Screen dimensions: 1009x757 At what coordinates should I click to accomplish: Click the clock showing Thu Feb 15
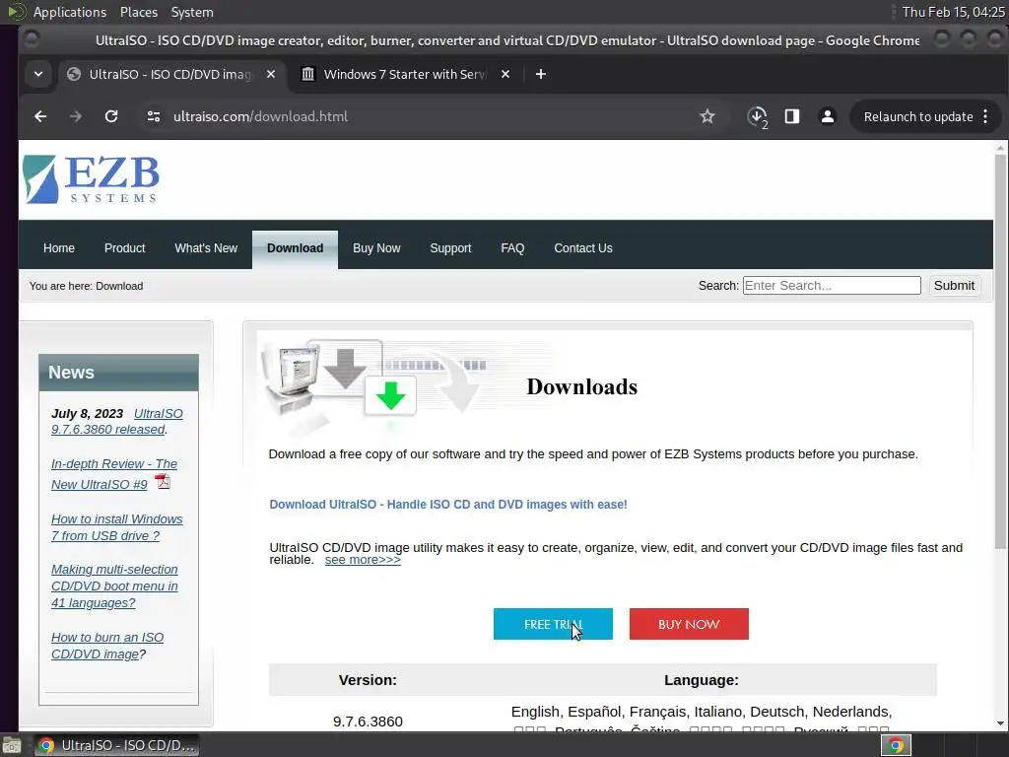pos(953,12)
